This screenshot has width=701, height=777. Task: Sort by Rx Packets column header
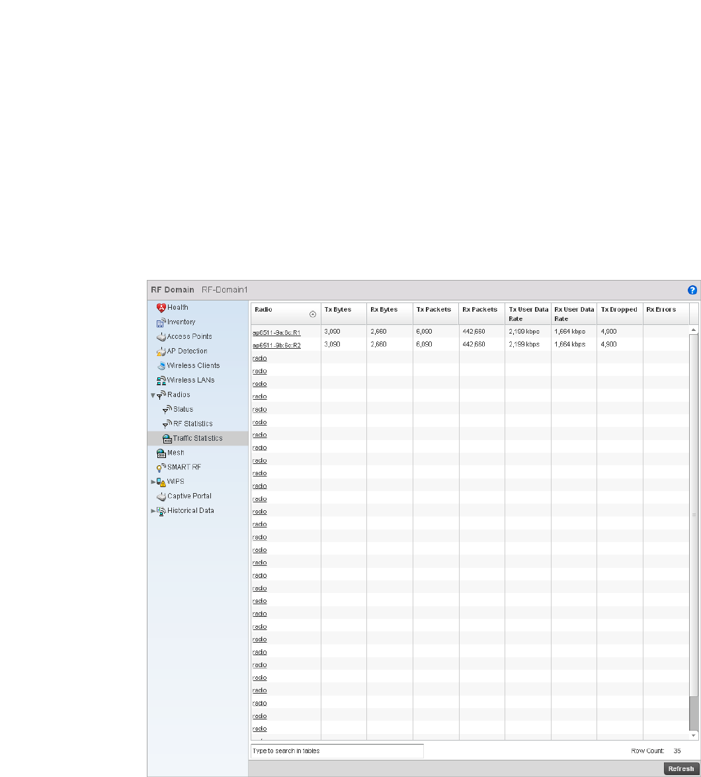[x=481, y=314]
